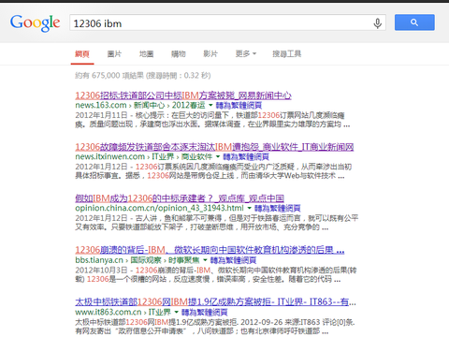Click 轉為繁體網頁 for the news.163.com result
This screenshot has width=449, height=337.
239,105
